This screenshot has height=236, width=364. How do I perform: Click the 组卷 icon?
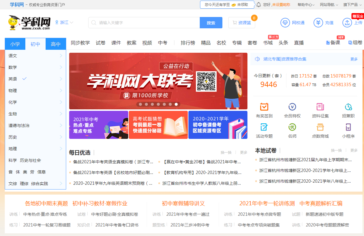[350, 43]
